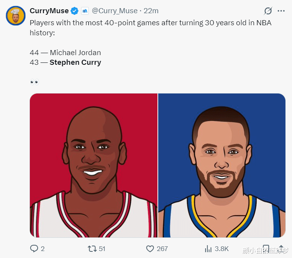This screenshot has height=258, width=292.
Task: Open the Michael Jordan illustration image
Action: 93,165
